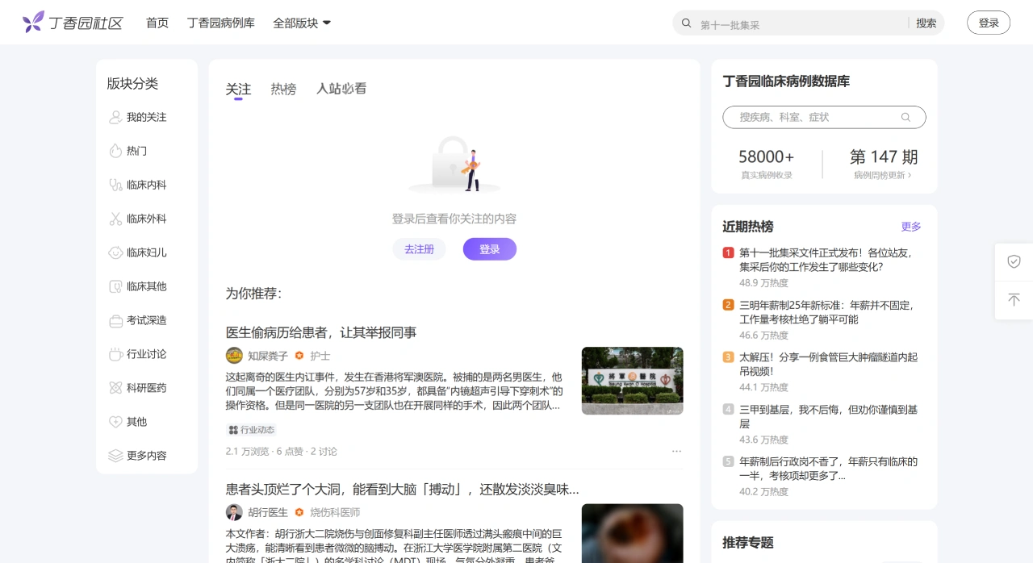
Task: Click the 去注册 button
Action: click(x=419, y=249)
